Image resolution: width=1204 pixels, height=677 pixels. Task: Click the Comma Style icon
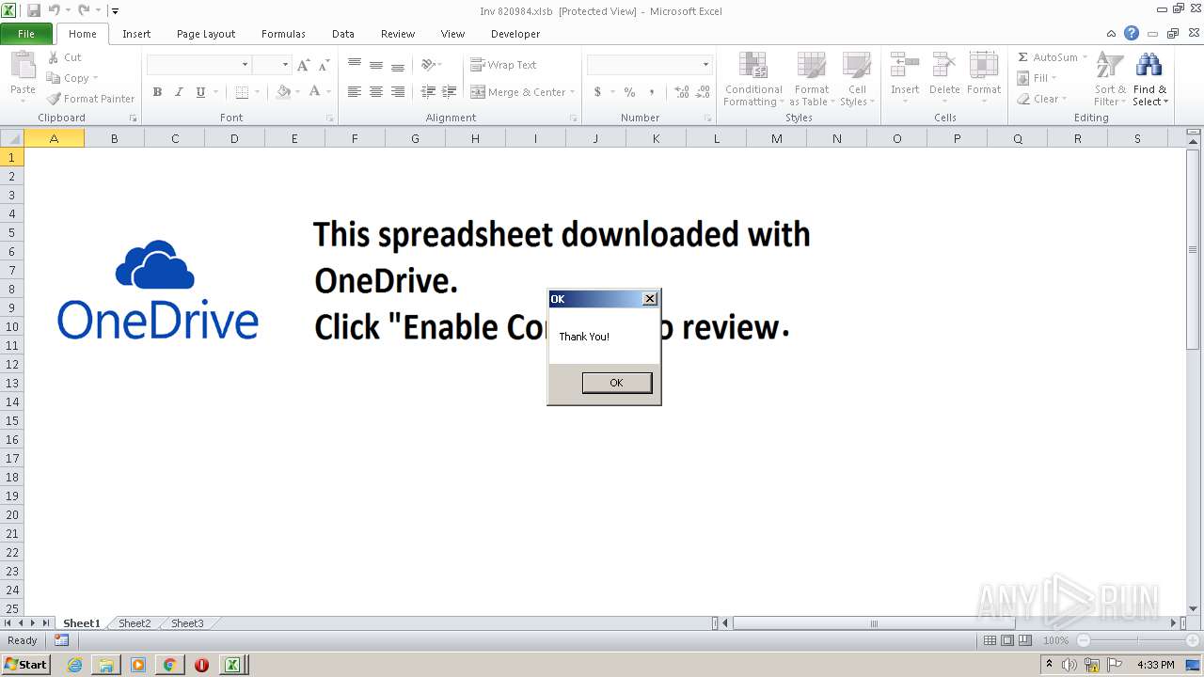coord(651,92)
